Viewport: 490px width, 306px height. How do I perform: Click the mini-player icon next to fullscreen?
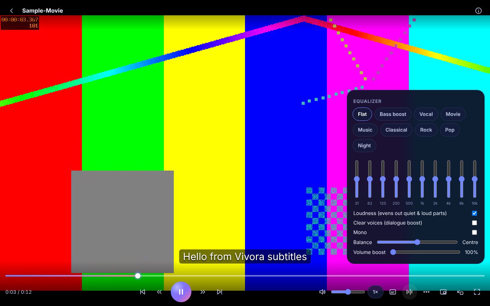[460, 292]
